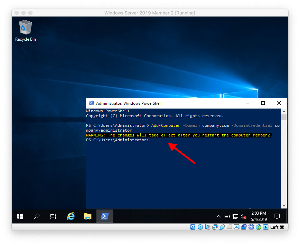Expand the hidden tray icons chevron

coord(219,216)
